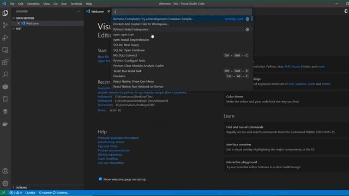Run Python: Clear Module Analysis Cache command
Screen dimensions: 349x196
[x=182, y=66]
